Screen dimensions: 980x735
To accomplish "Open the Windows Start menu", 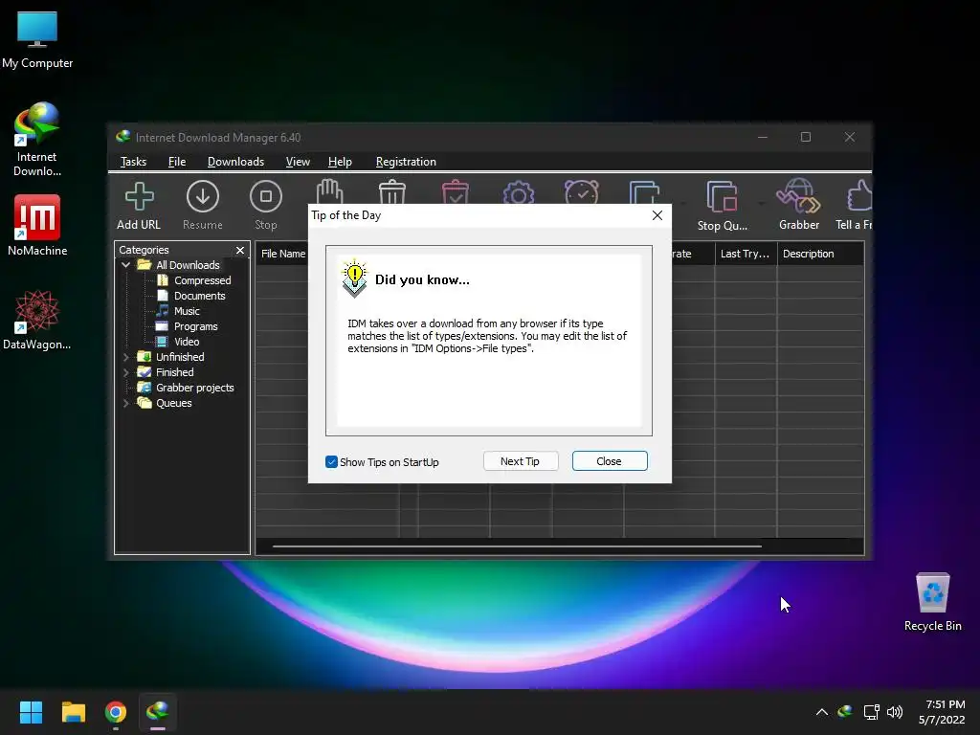I will [x=31, y=712].
